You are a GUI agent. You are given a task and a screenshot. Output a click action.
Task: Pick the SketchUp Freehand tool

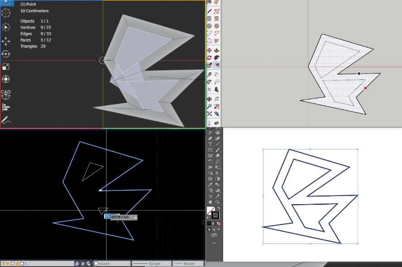(217, 11)
